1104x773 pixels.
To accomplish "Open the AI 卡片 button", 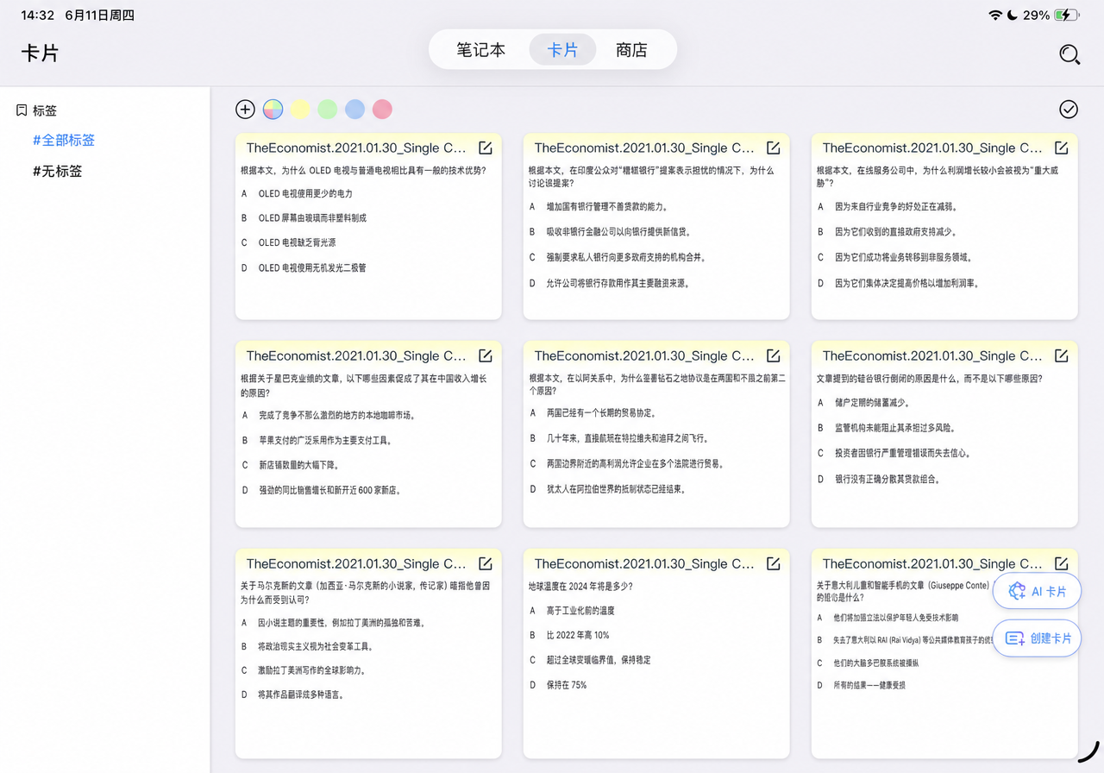I will click(x=1037, y=591).
